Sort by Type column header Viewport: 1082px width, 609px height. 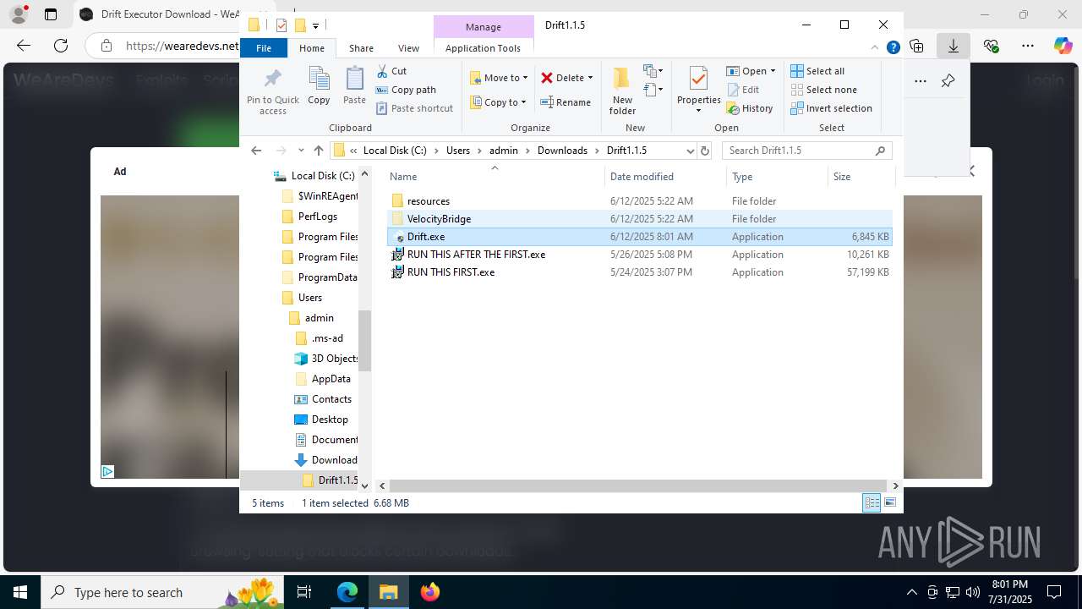pyautogui.click(x=777, y=177)
